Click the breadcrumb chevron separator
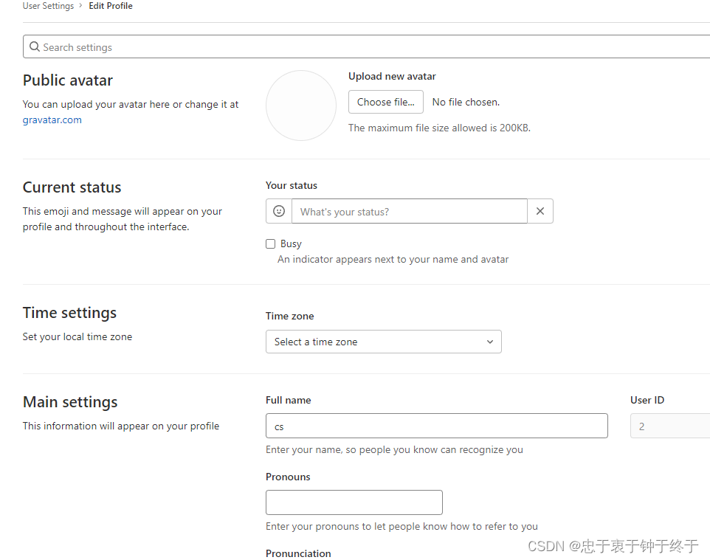The height and width of the screenshot is (560, 710). 80,5
